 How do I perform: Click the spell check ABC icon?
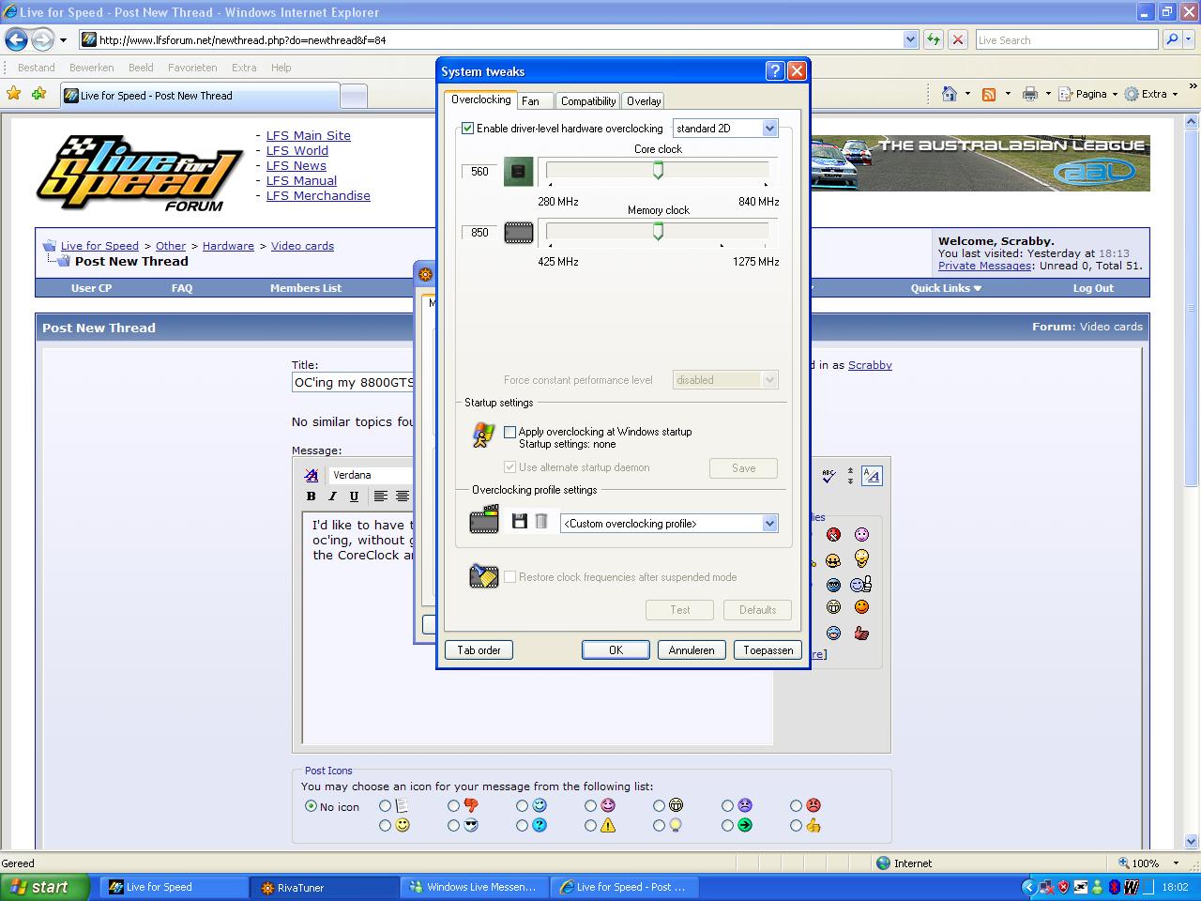coord(829,476)
